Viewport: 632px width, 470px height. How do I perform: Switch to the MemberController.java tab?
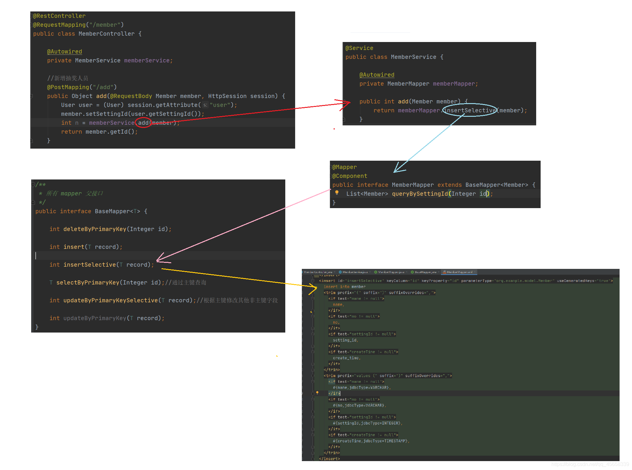318,272
